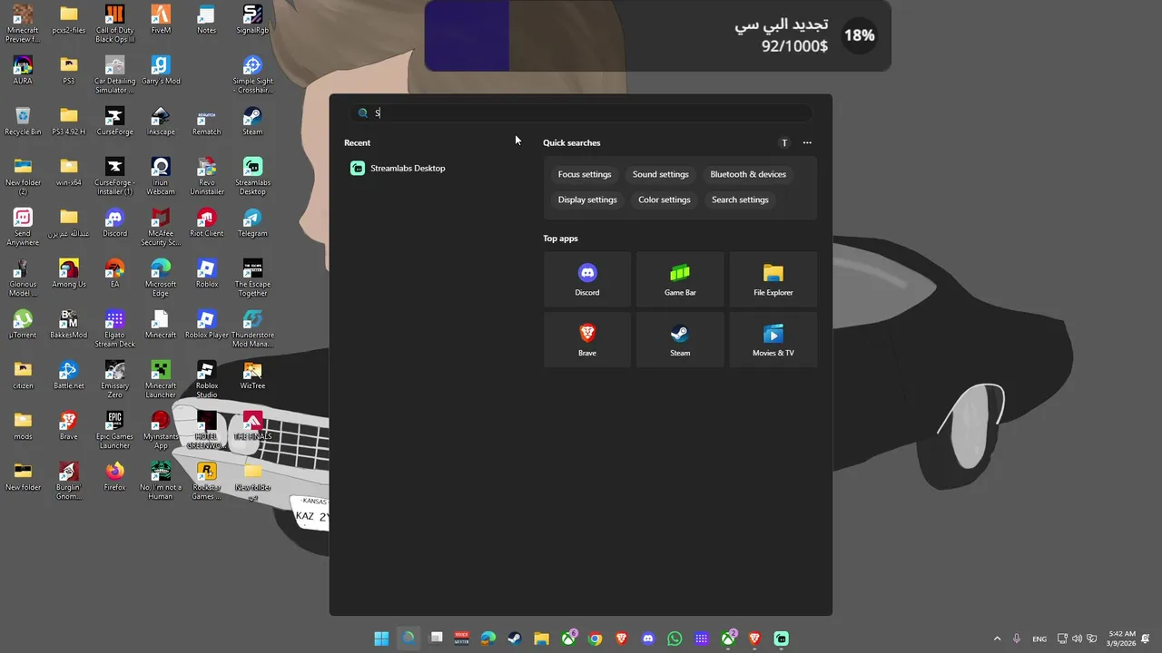This screenshot has width=1162, height=653.
Task: Open Streamlabs from the taskbar
Action: [x=782, y=638]
